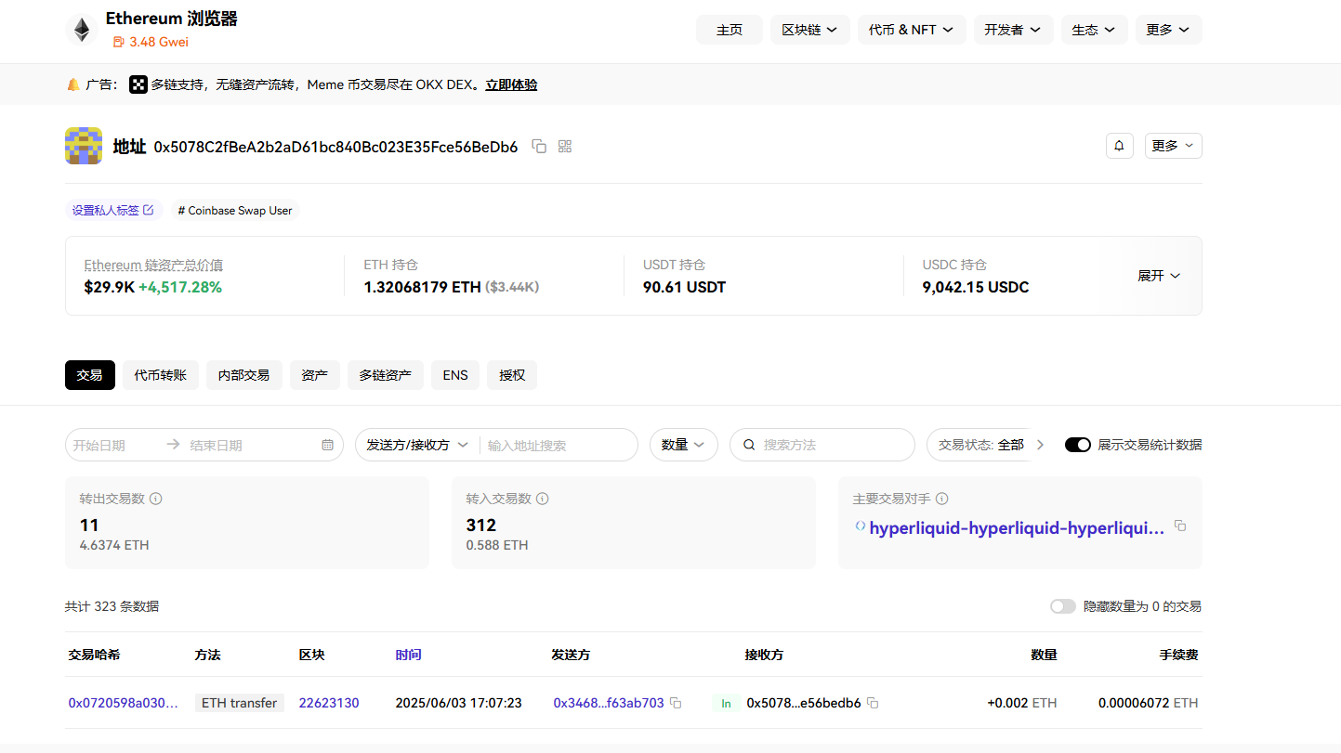The height and width of the screenshot is (753, 1341).
Task: Click the 时间 column header
Action: (x=408, y=655)
